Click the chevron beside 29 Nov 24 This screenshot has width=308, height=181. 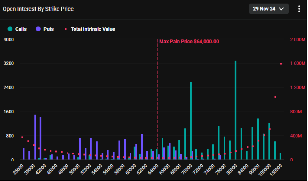[x=281, y=9]
